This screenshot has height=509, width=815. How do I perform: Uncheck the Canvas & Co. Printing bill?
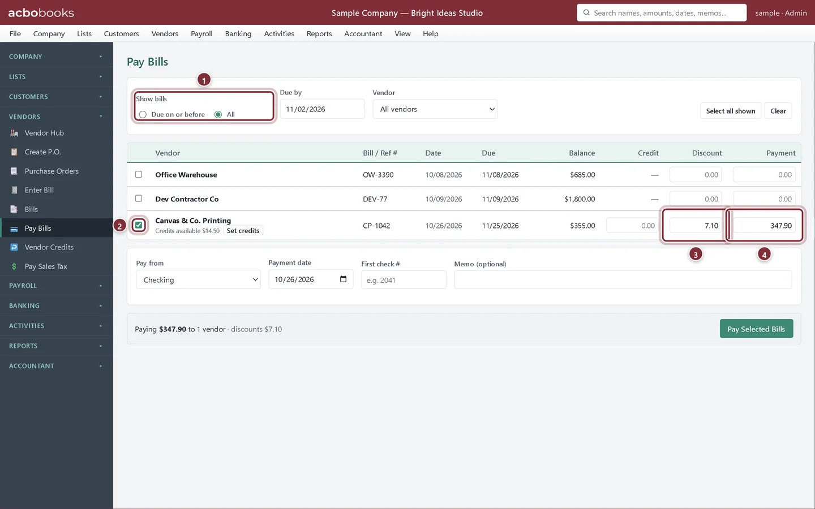(x=139, y=225)
